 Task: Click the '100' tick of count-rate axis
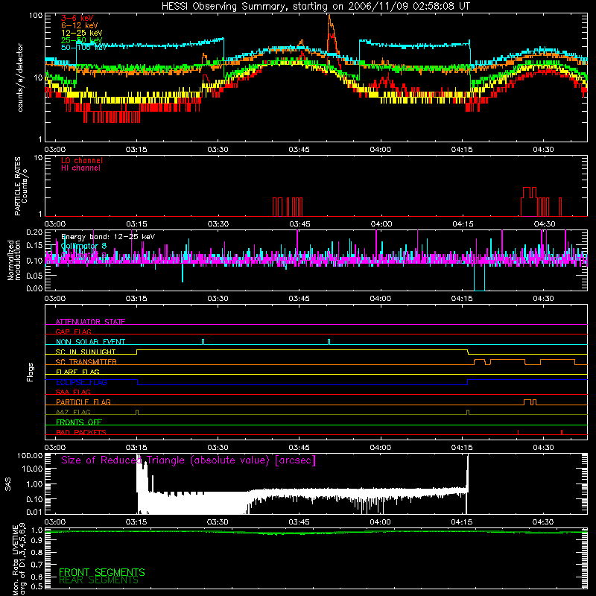[x=36, y=16]
